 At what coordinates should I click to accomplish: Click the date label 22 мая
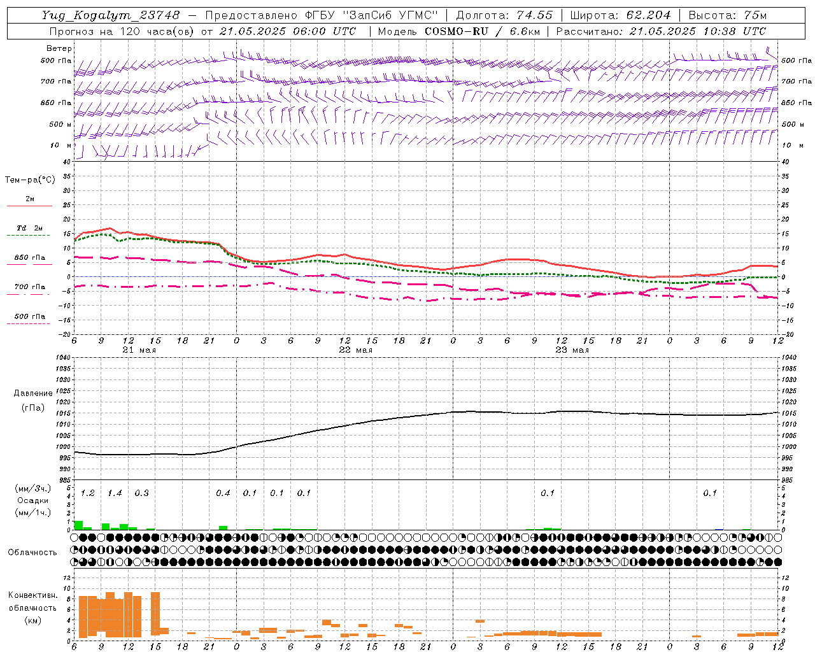pos(355,350)
